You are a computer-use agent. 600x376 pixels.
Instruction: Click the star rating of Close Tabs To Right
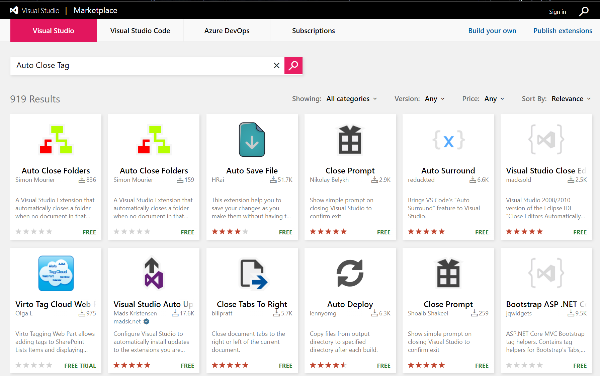(x=230, y=365)
